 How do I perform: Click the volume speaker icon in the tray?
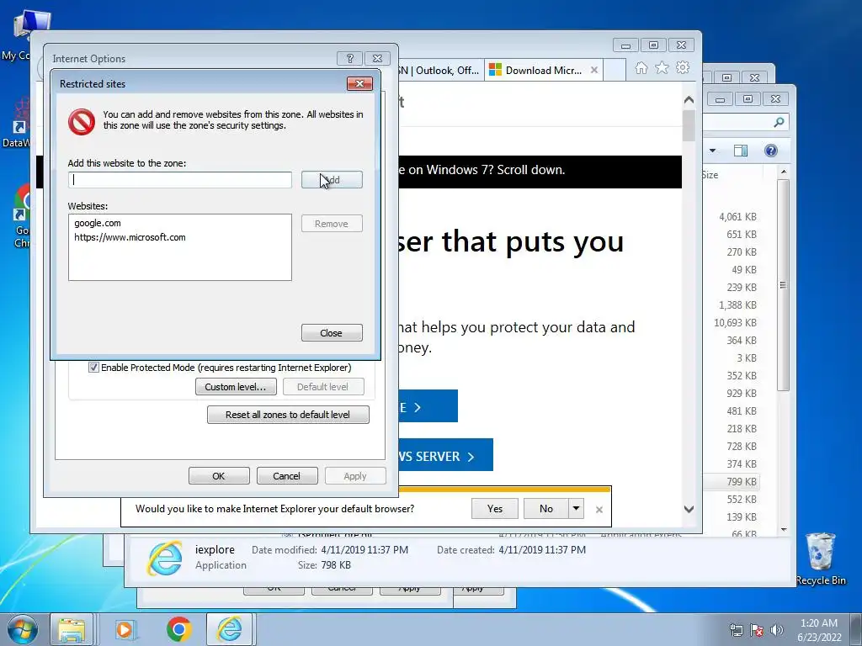point(777,630)
